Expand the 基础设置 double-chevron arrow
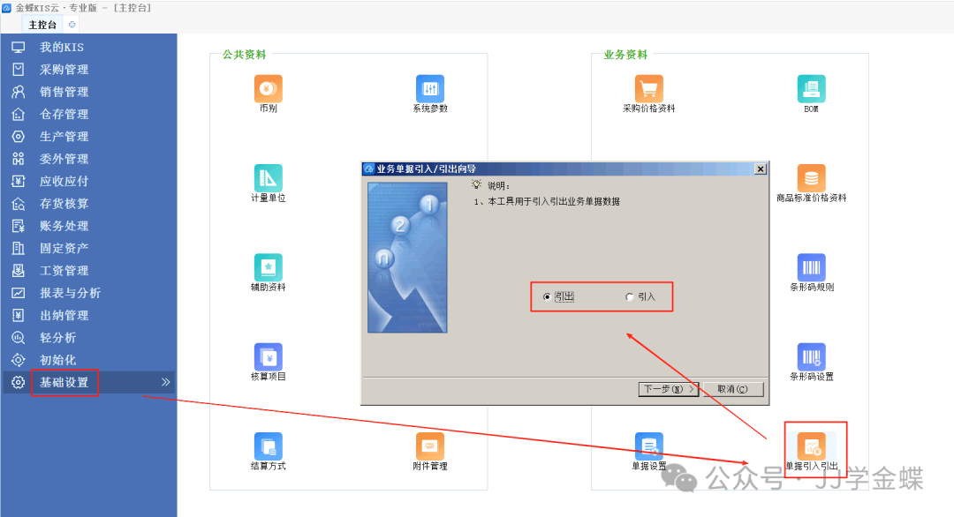This screenshot has height=517, width=954. (165, 383)
